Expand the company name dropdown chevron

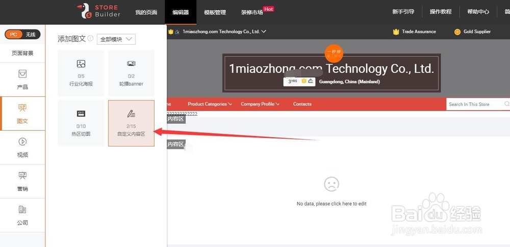pos(264,32)
